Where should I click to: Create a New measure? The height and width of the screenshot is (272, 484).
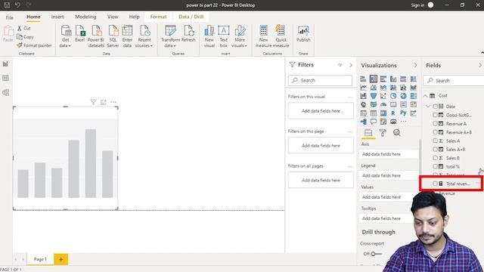tap(264, 36)
